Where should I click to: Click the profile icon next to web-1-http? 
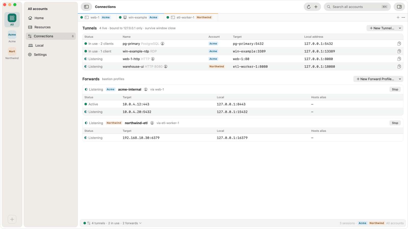tap(153, 59)
